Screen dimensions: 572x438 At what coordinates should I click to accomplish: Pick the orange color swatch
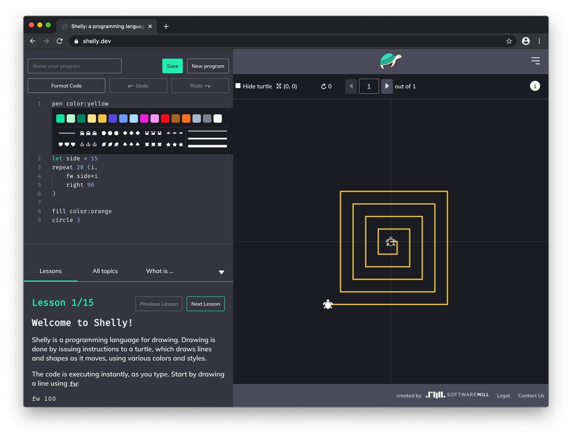[186, 119]
